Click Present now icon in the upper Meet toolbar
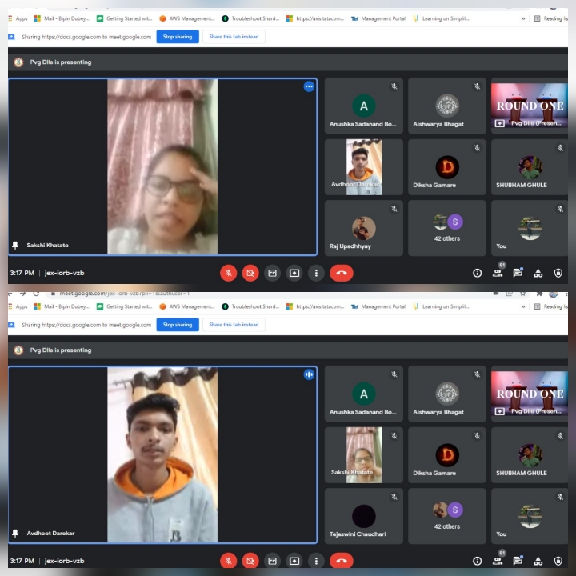576x576 pixels. click(294, 273)
